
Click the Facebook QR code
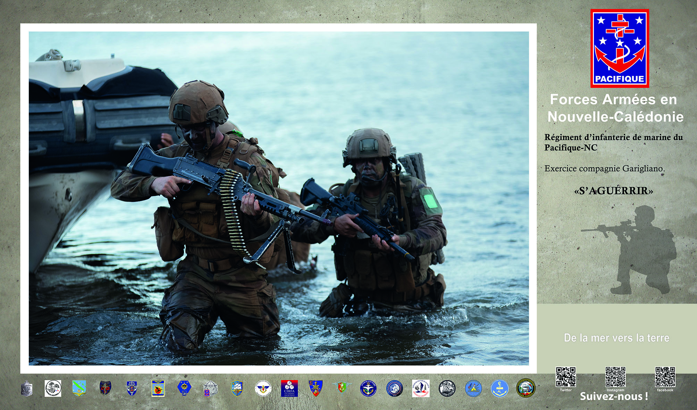click(x=665, y=377)
